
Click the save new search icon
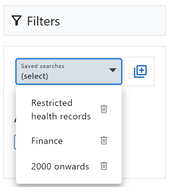[x=140, y=71]
